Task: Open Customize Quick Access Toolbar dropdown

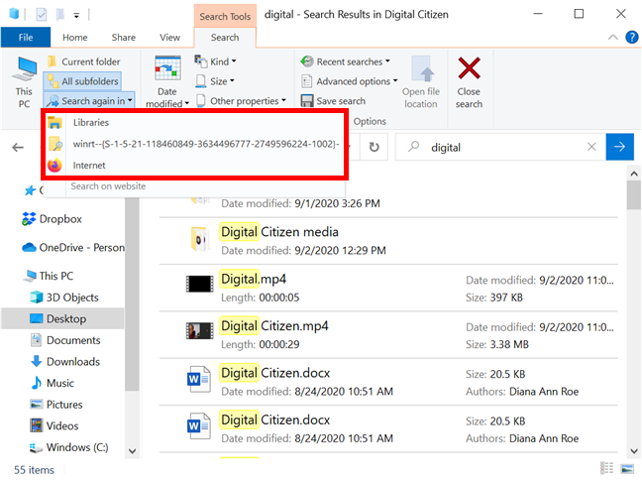Action: 76,16
